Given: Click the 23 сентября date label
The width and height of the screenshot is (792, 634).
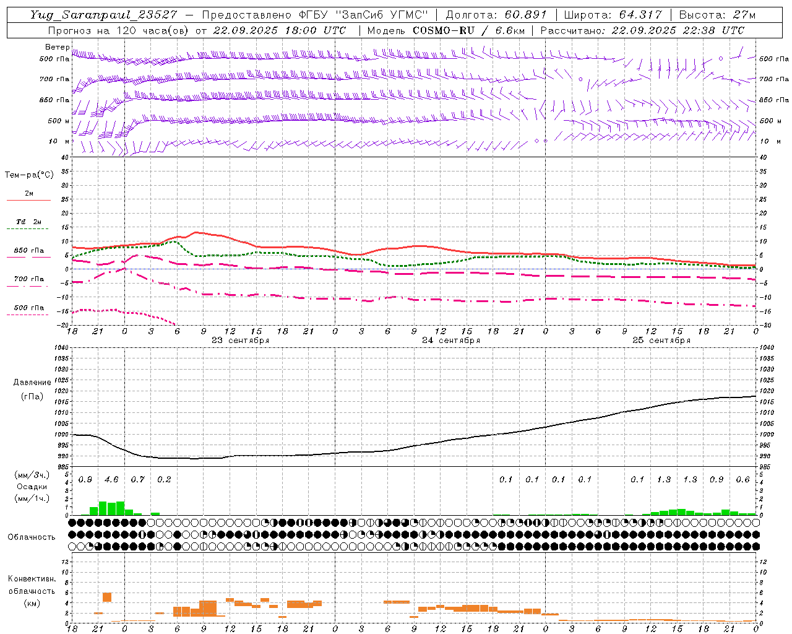Looking at the screenshot, I should click(x=240, y=341).
